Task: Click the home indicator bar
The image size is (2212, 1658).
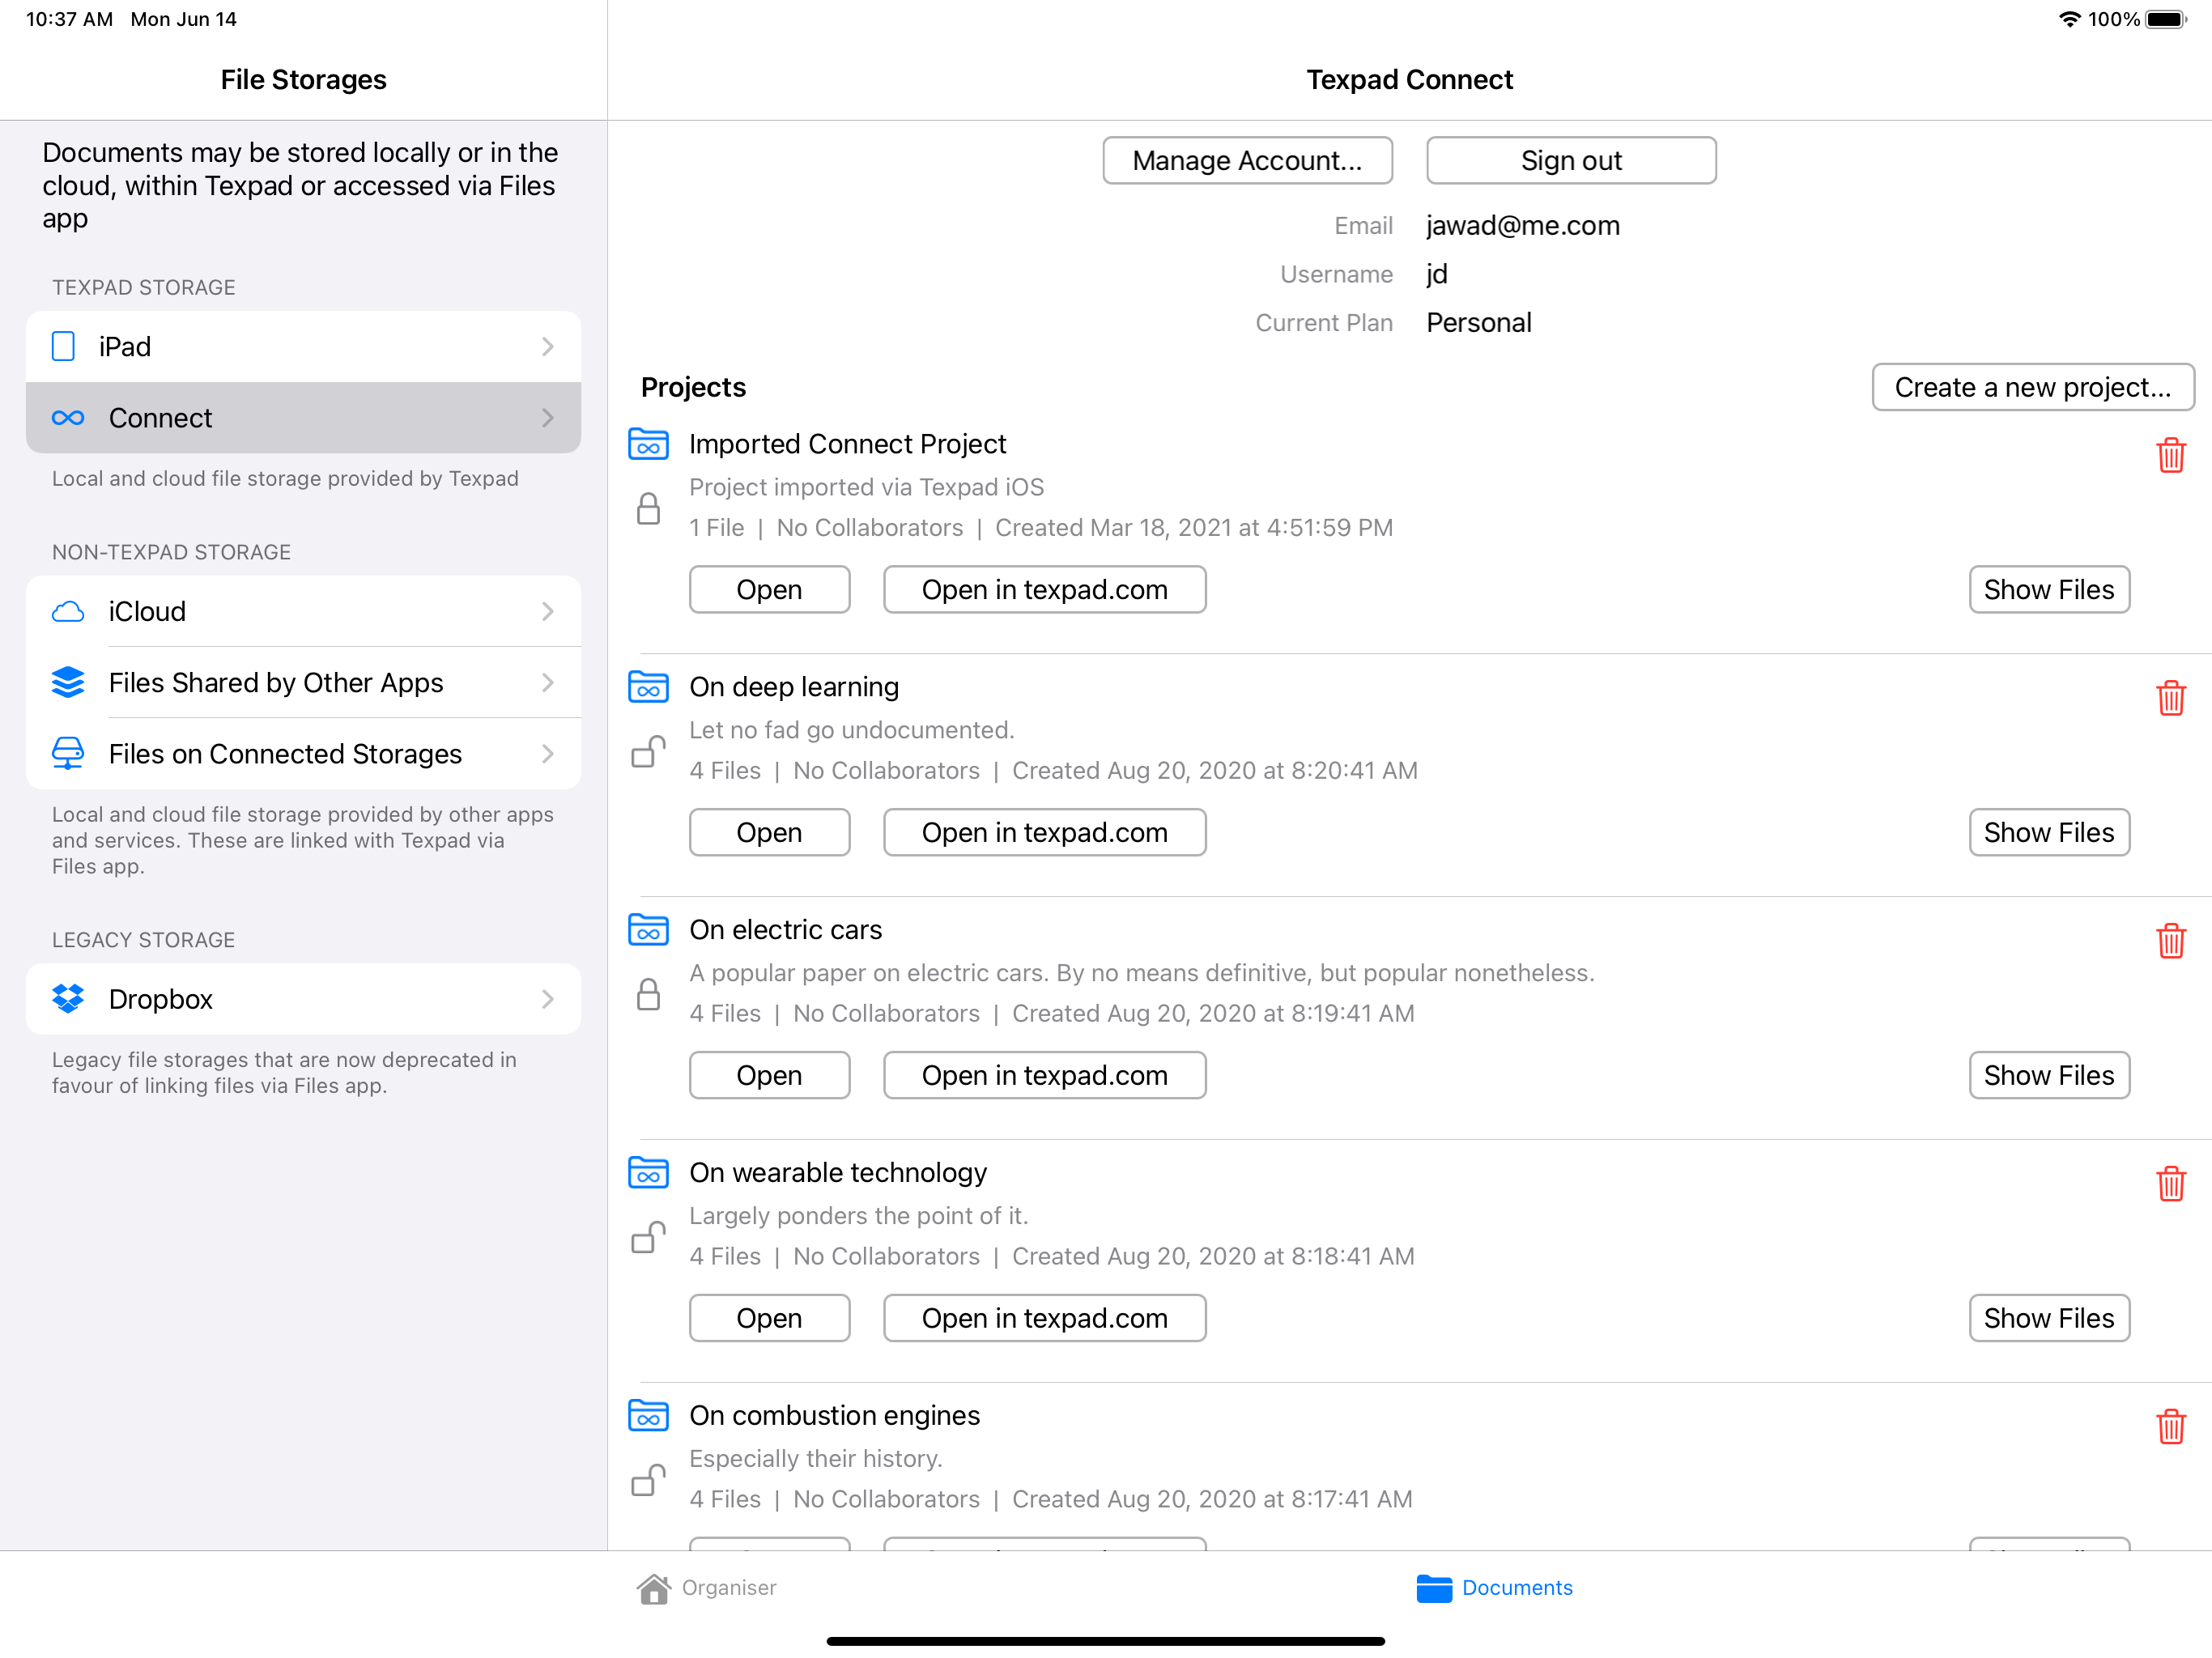Action: point(1105,1641)
